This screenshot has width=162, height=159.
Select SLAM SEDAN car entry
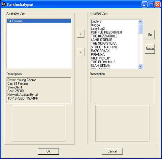(114, 66)
